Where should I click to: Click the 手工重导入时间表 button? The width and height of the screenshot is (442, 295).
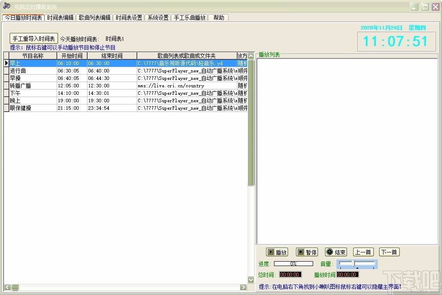(x=33, y=38)
